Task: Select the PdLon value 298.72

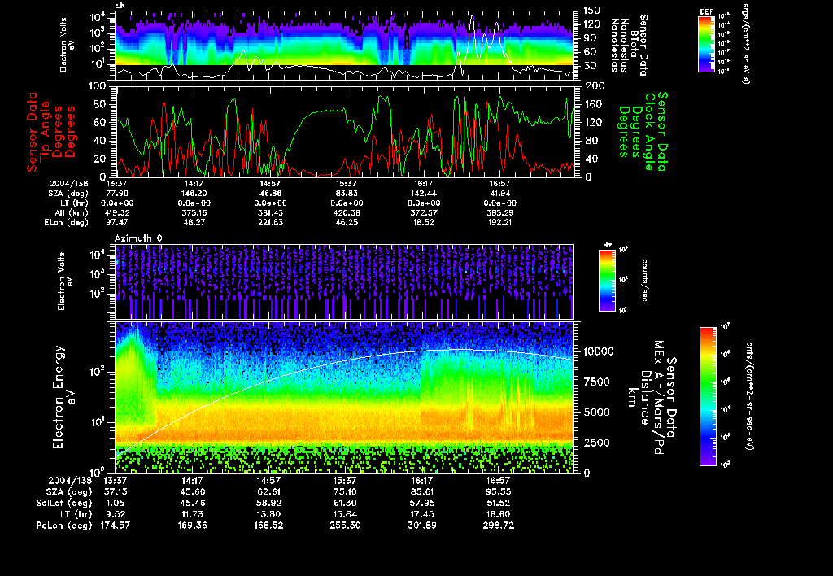Action: (499, 526)
